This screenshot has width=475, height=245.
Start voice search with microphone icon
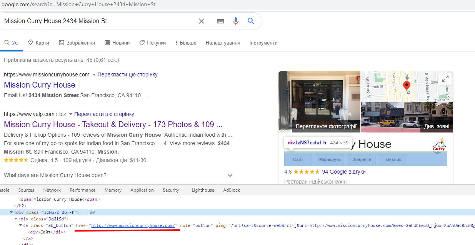236,21
